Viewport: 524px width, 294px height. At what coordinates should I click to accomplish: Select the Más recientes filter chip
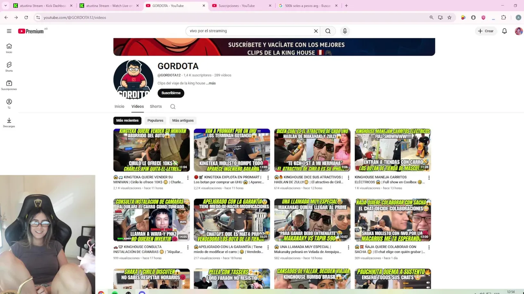pyautogui.click(x=127, y=120)
